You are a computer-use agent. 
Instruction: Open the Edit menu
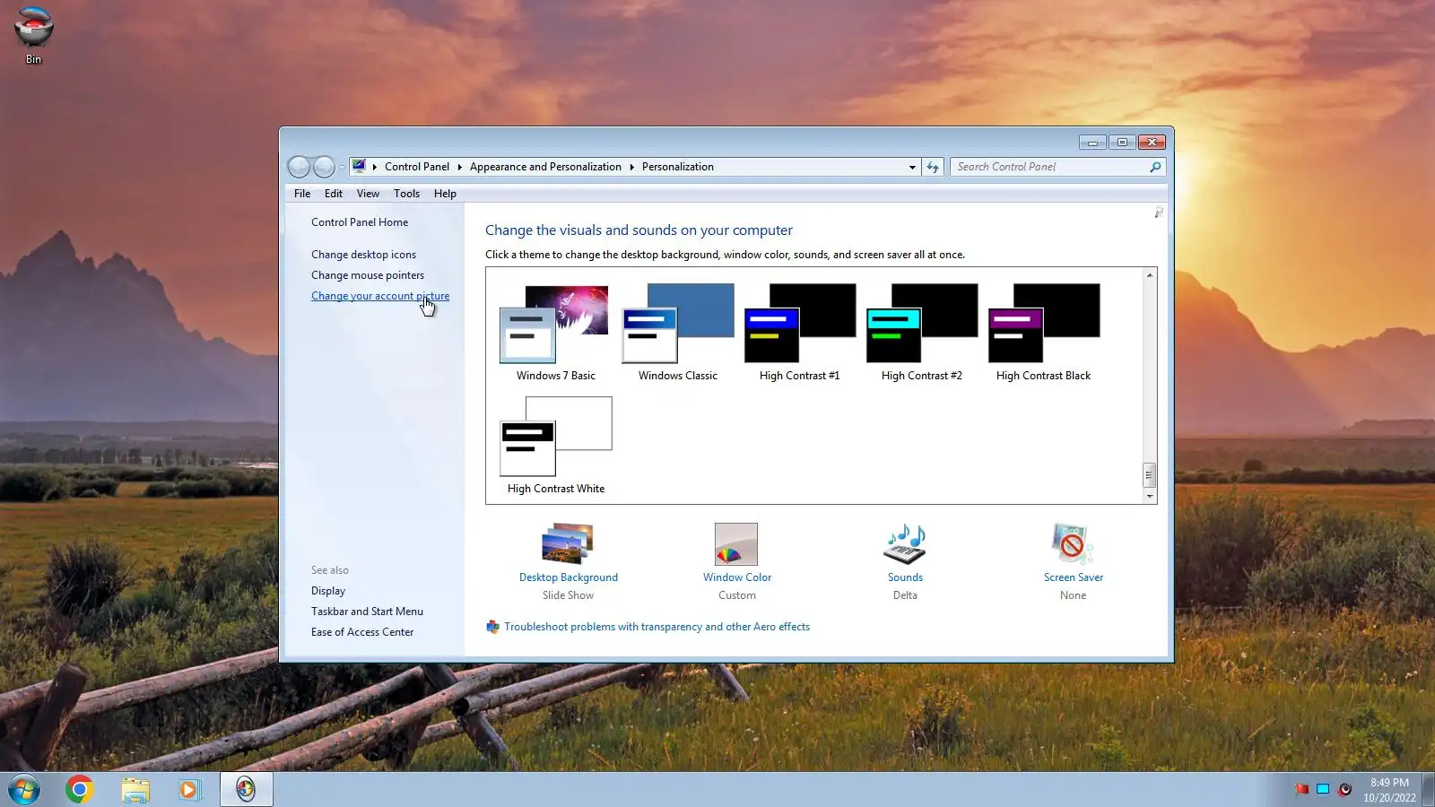tap(334, 194)
